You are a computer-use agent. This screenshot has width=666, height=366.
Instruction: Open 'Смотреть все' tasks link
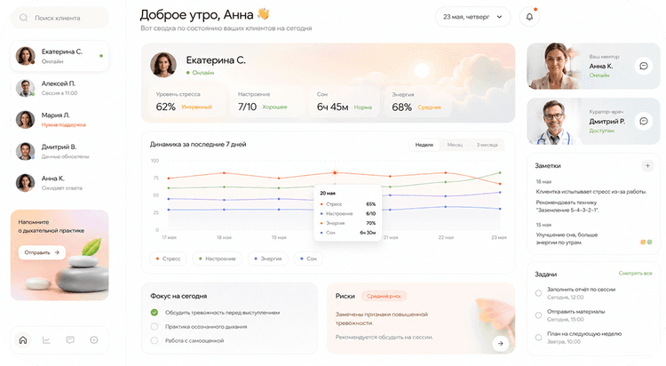point(635,274)
